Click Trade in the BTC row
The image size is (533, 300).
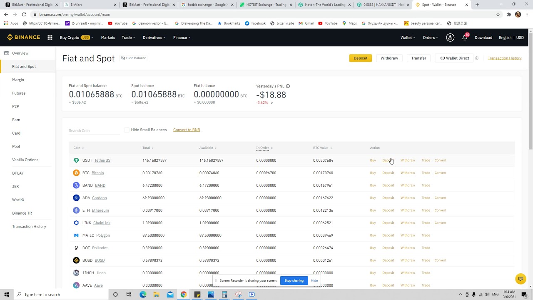(x=426, y=173)
